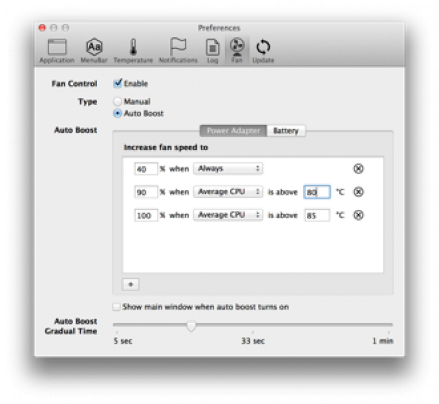Switch to the Battery tab
The image size is (439, 404).
tap(286, 131)
